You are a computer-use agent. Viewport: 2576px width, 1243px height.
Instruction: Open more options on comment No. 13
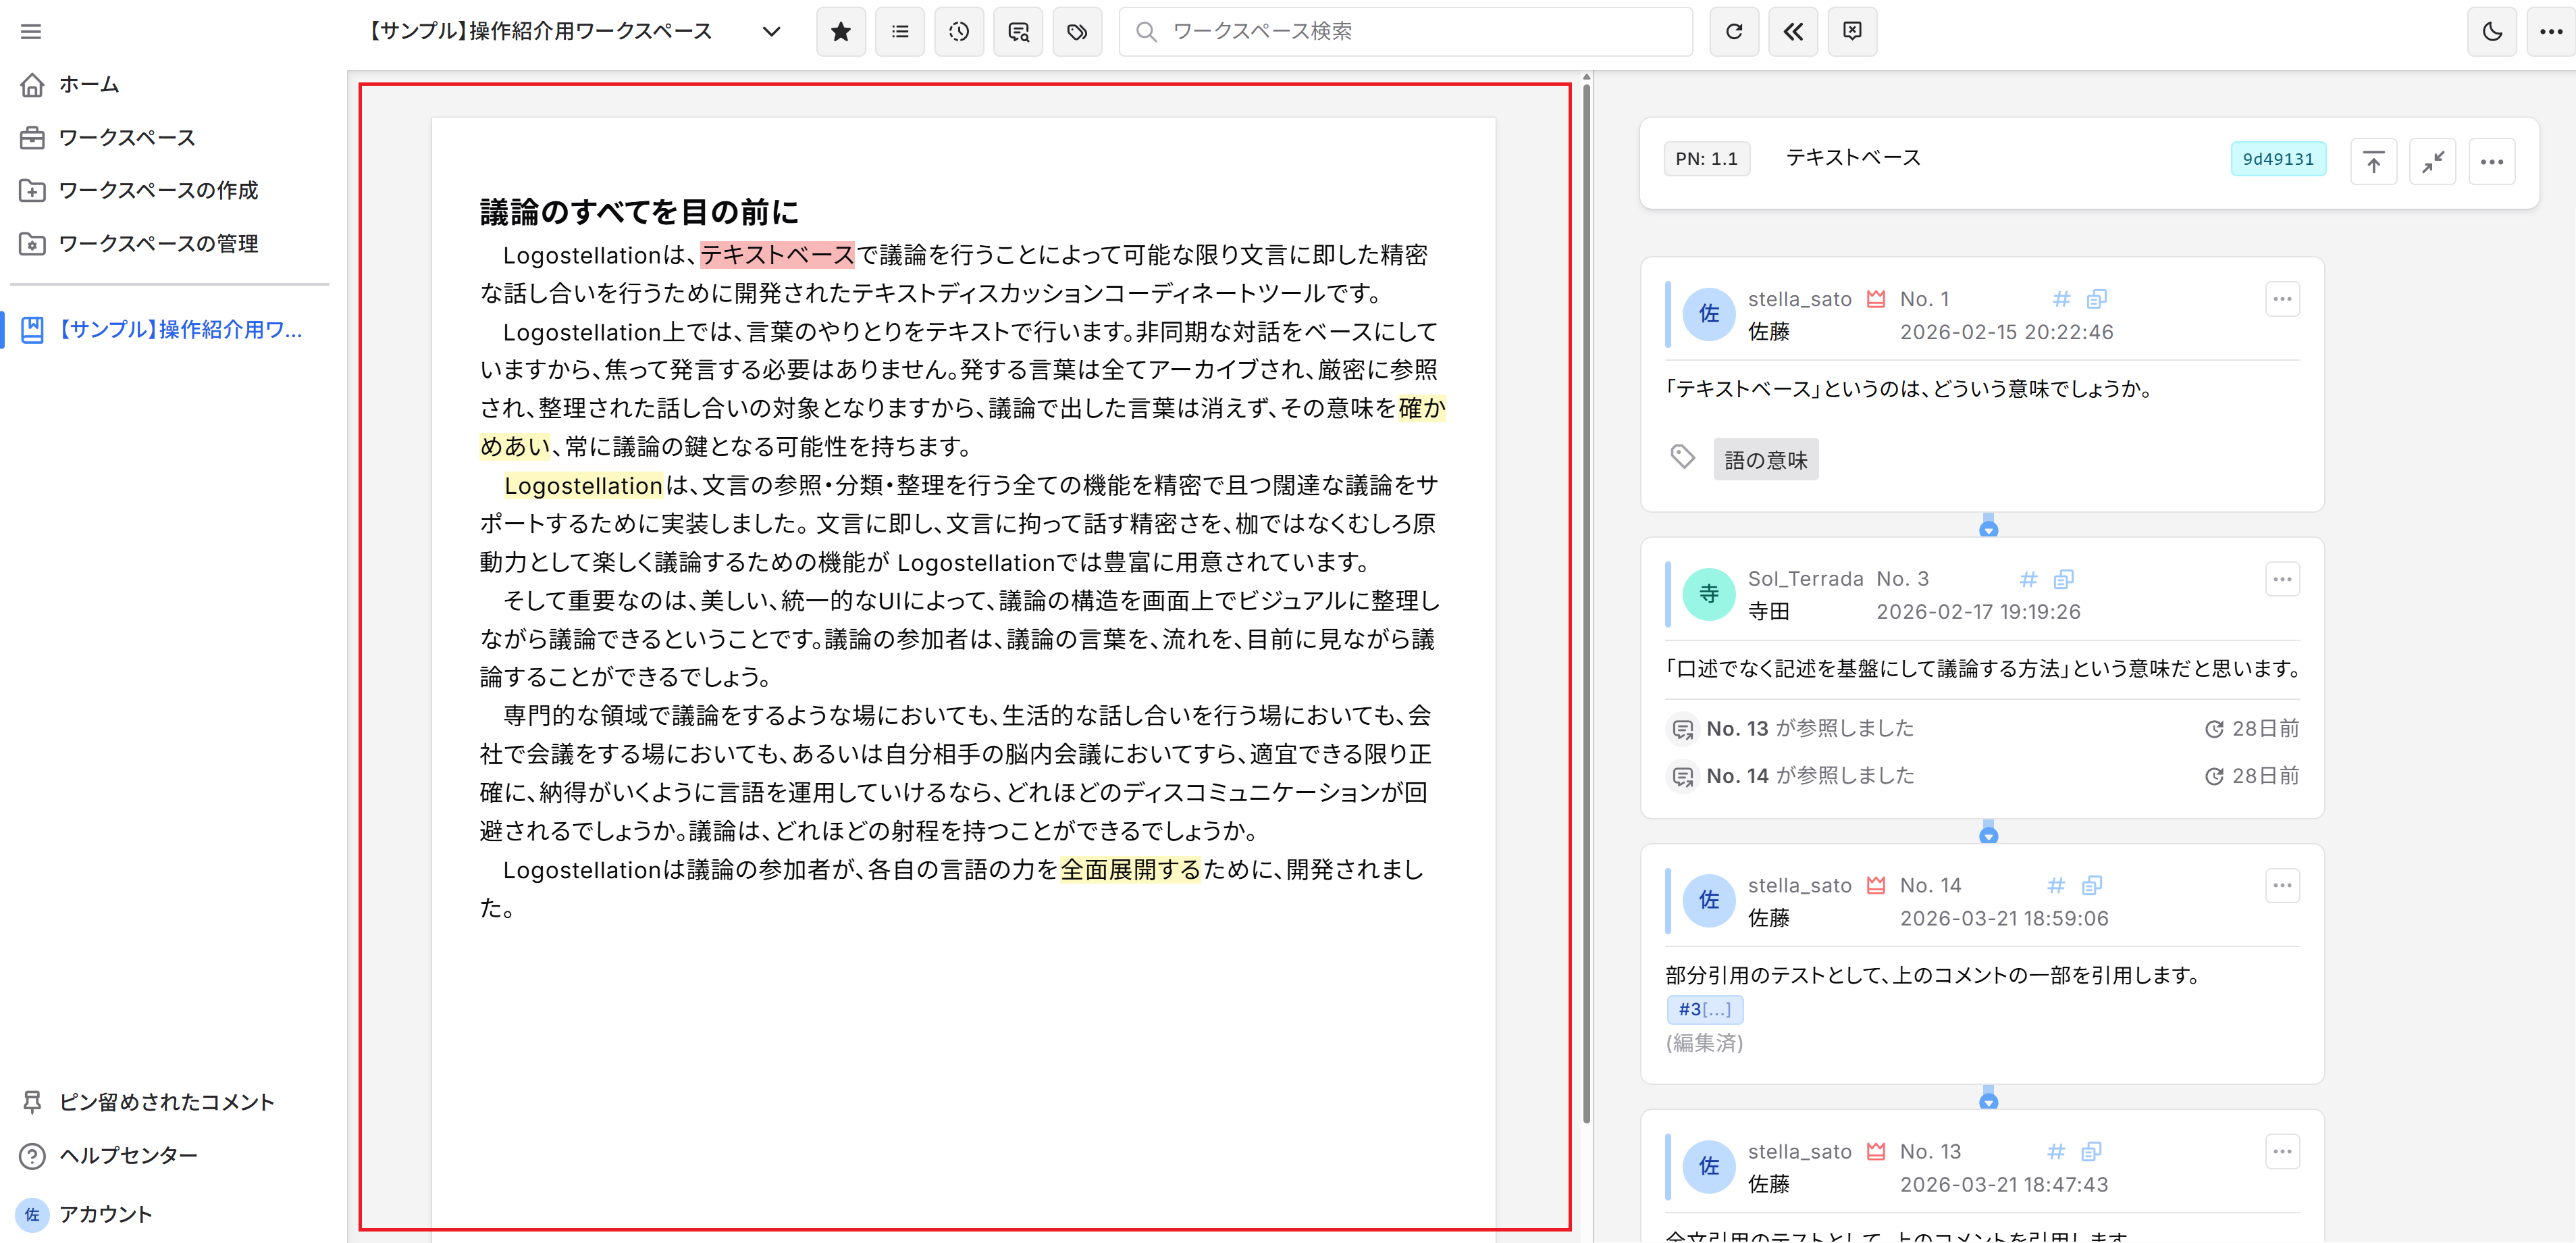click(x=2281, y=1152)
